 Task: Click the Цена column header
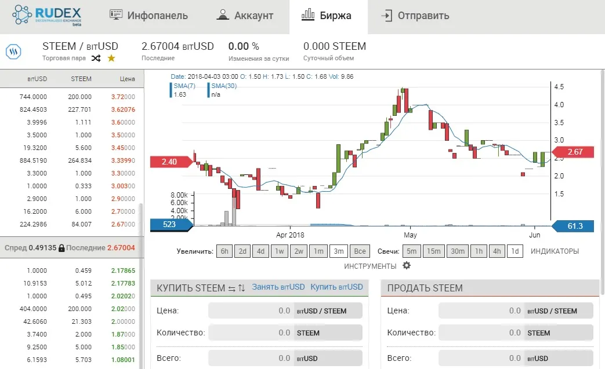coord(128,79)
